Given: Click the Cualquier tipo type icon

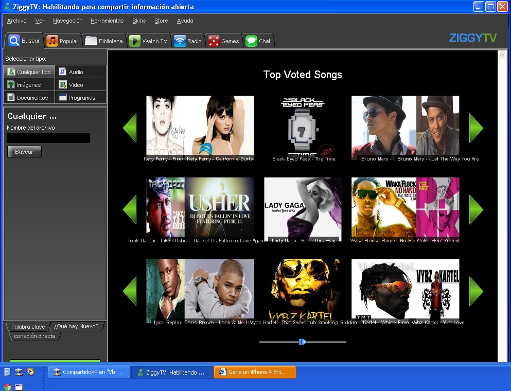Looking at the screenshot, I should point(11,72).
